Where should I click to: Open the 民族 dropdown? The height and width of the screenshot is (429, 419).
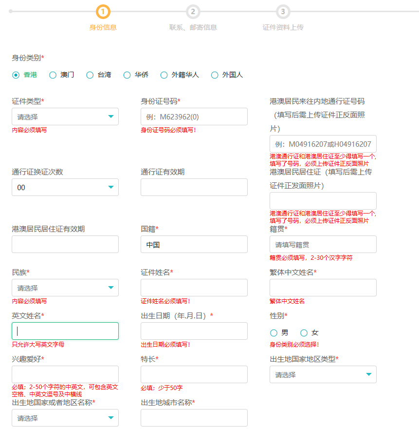coord(65,288)
